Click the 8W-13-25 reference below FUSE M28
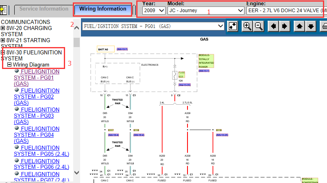This screenshot has width=327, height=183. [x=185, y=85]
